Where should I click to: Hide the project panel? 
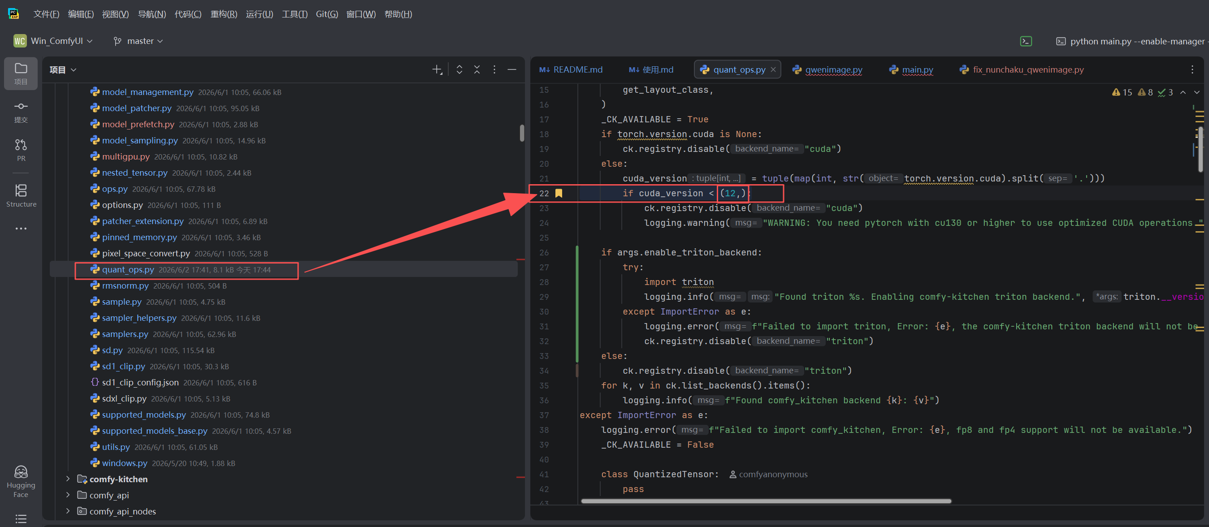(512, 69)
